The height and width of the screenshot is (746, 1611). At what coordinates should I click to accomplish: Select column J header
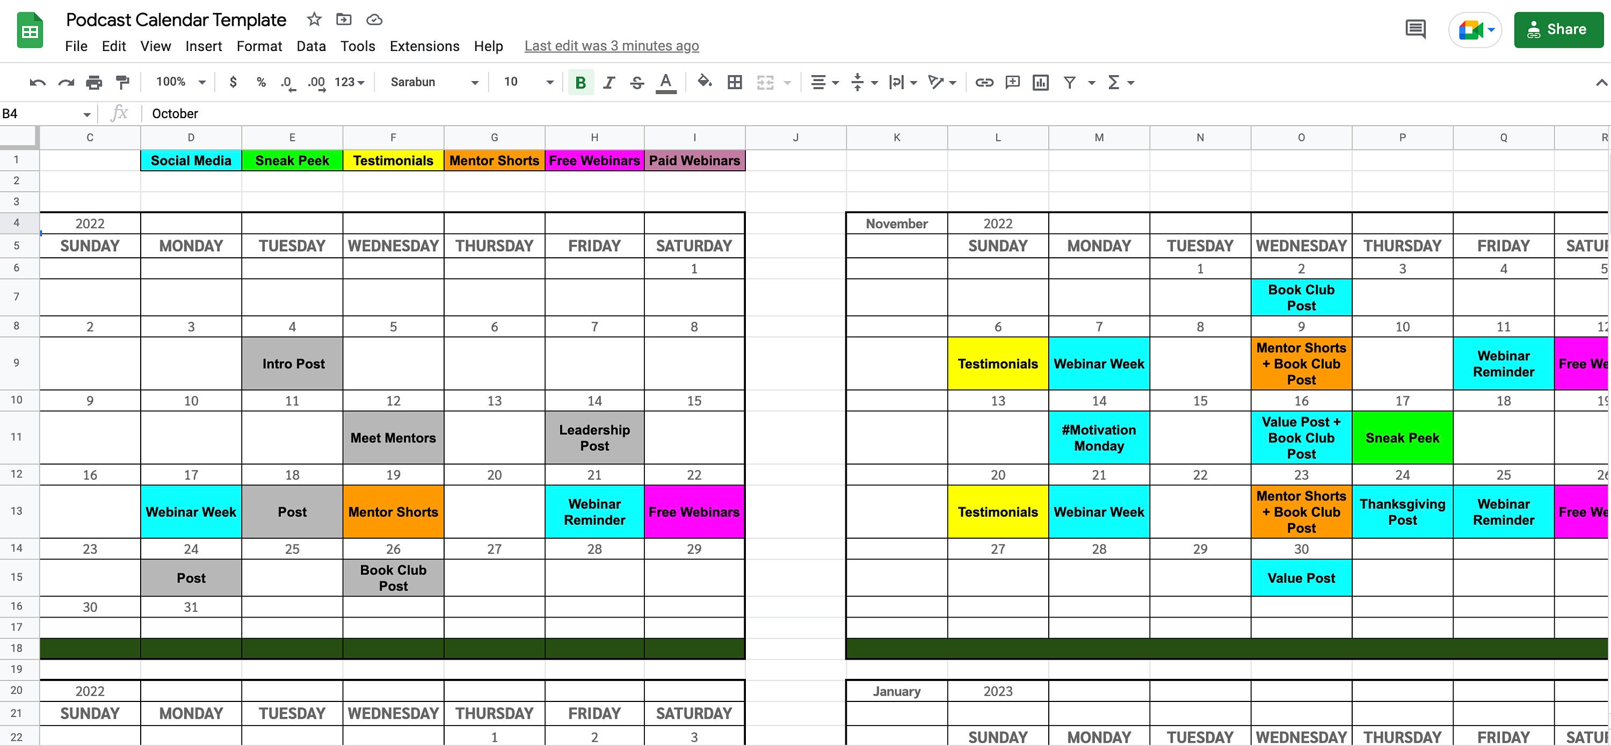pyautogui.click(x=795, y=137)
